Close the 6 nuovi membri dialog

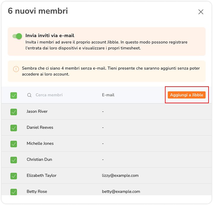[x=201, y=12]
